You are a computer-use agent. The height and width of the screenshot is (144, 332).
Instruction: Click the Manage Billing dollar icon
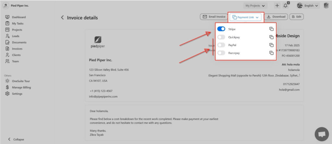[7, 87]
